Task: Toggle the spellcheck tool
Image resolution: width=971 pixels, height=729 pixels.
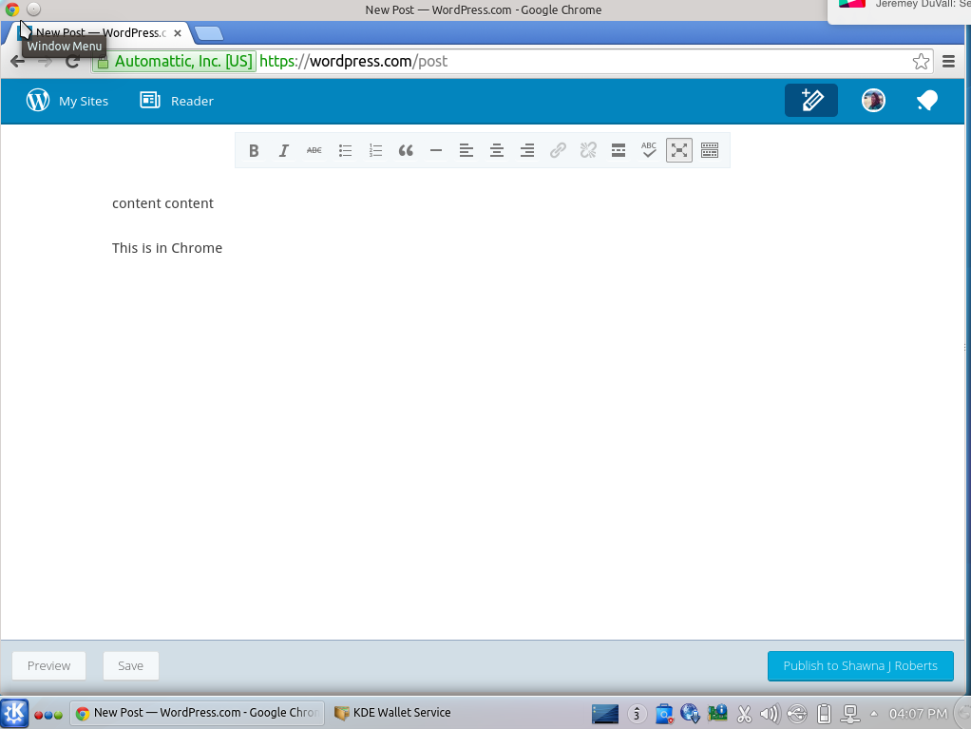Action: pos(649,150)
